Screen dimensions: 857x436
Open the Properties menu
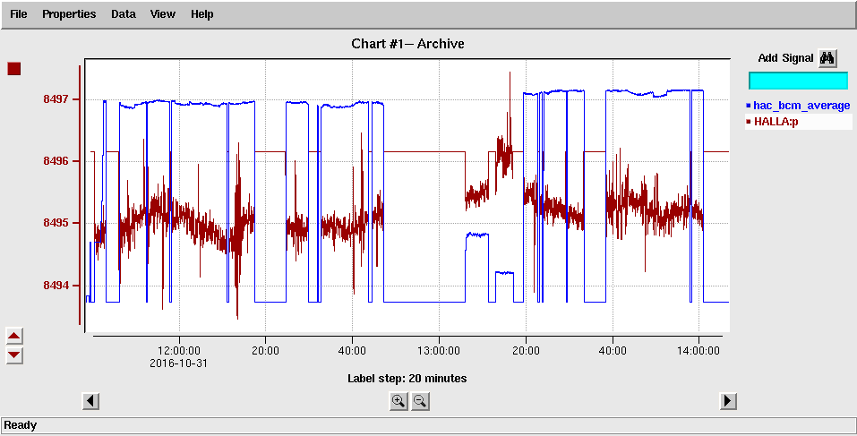(x=69, y=14)
